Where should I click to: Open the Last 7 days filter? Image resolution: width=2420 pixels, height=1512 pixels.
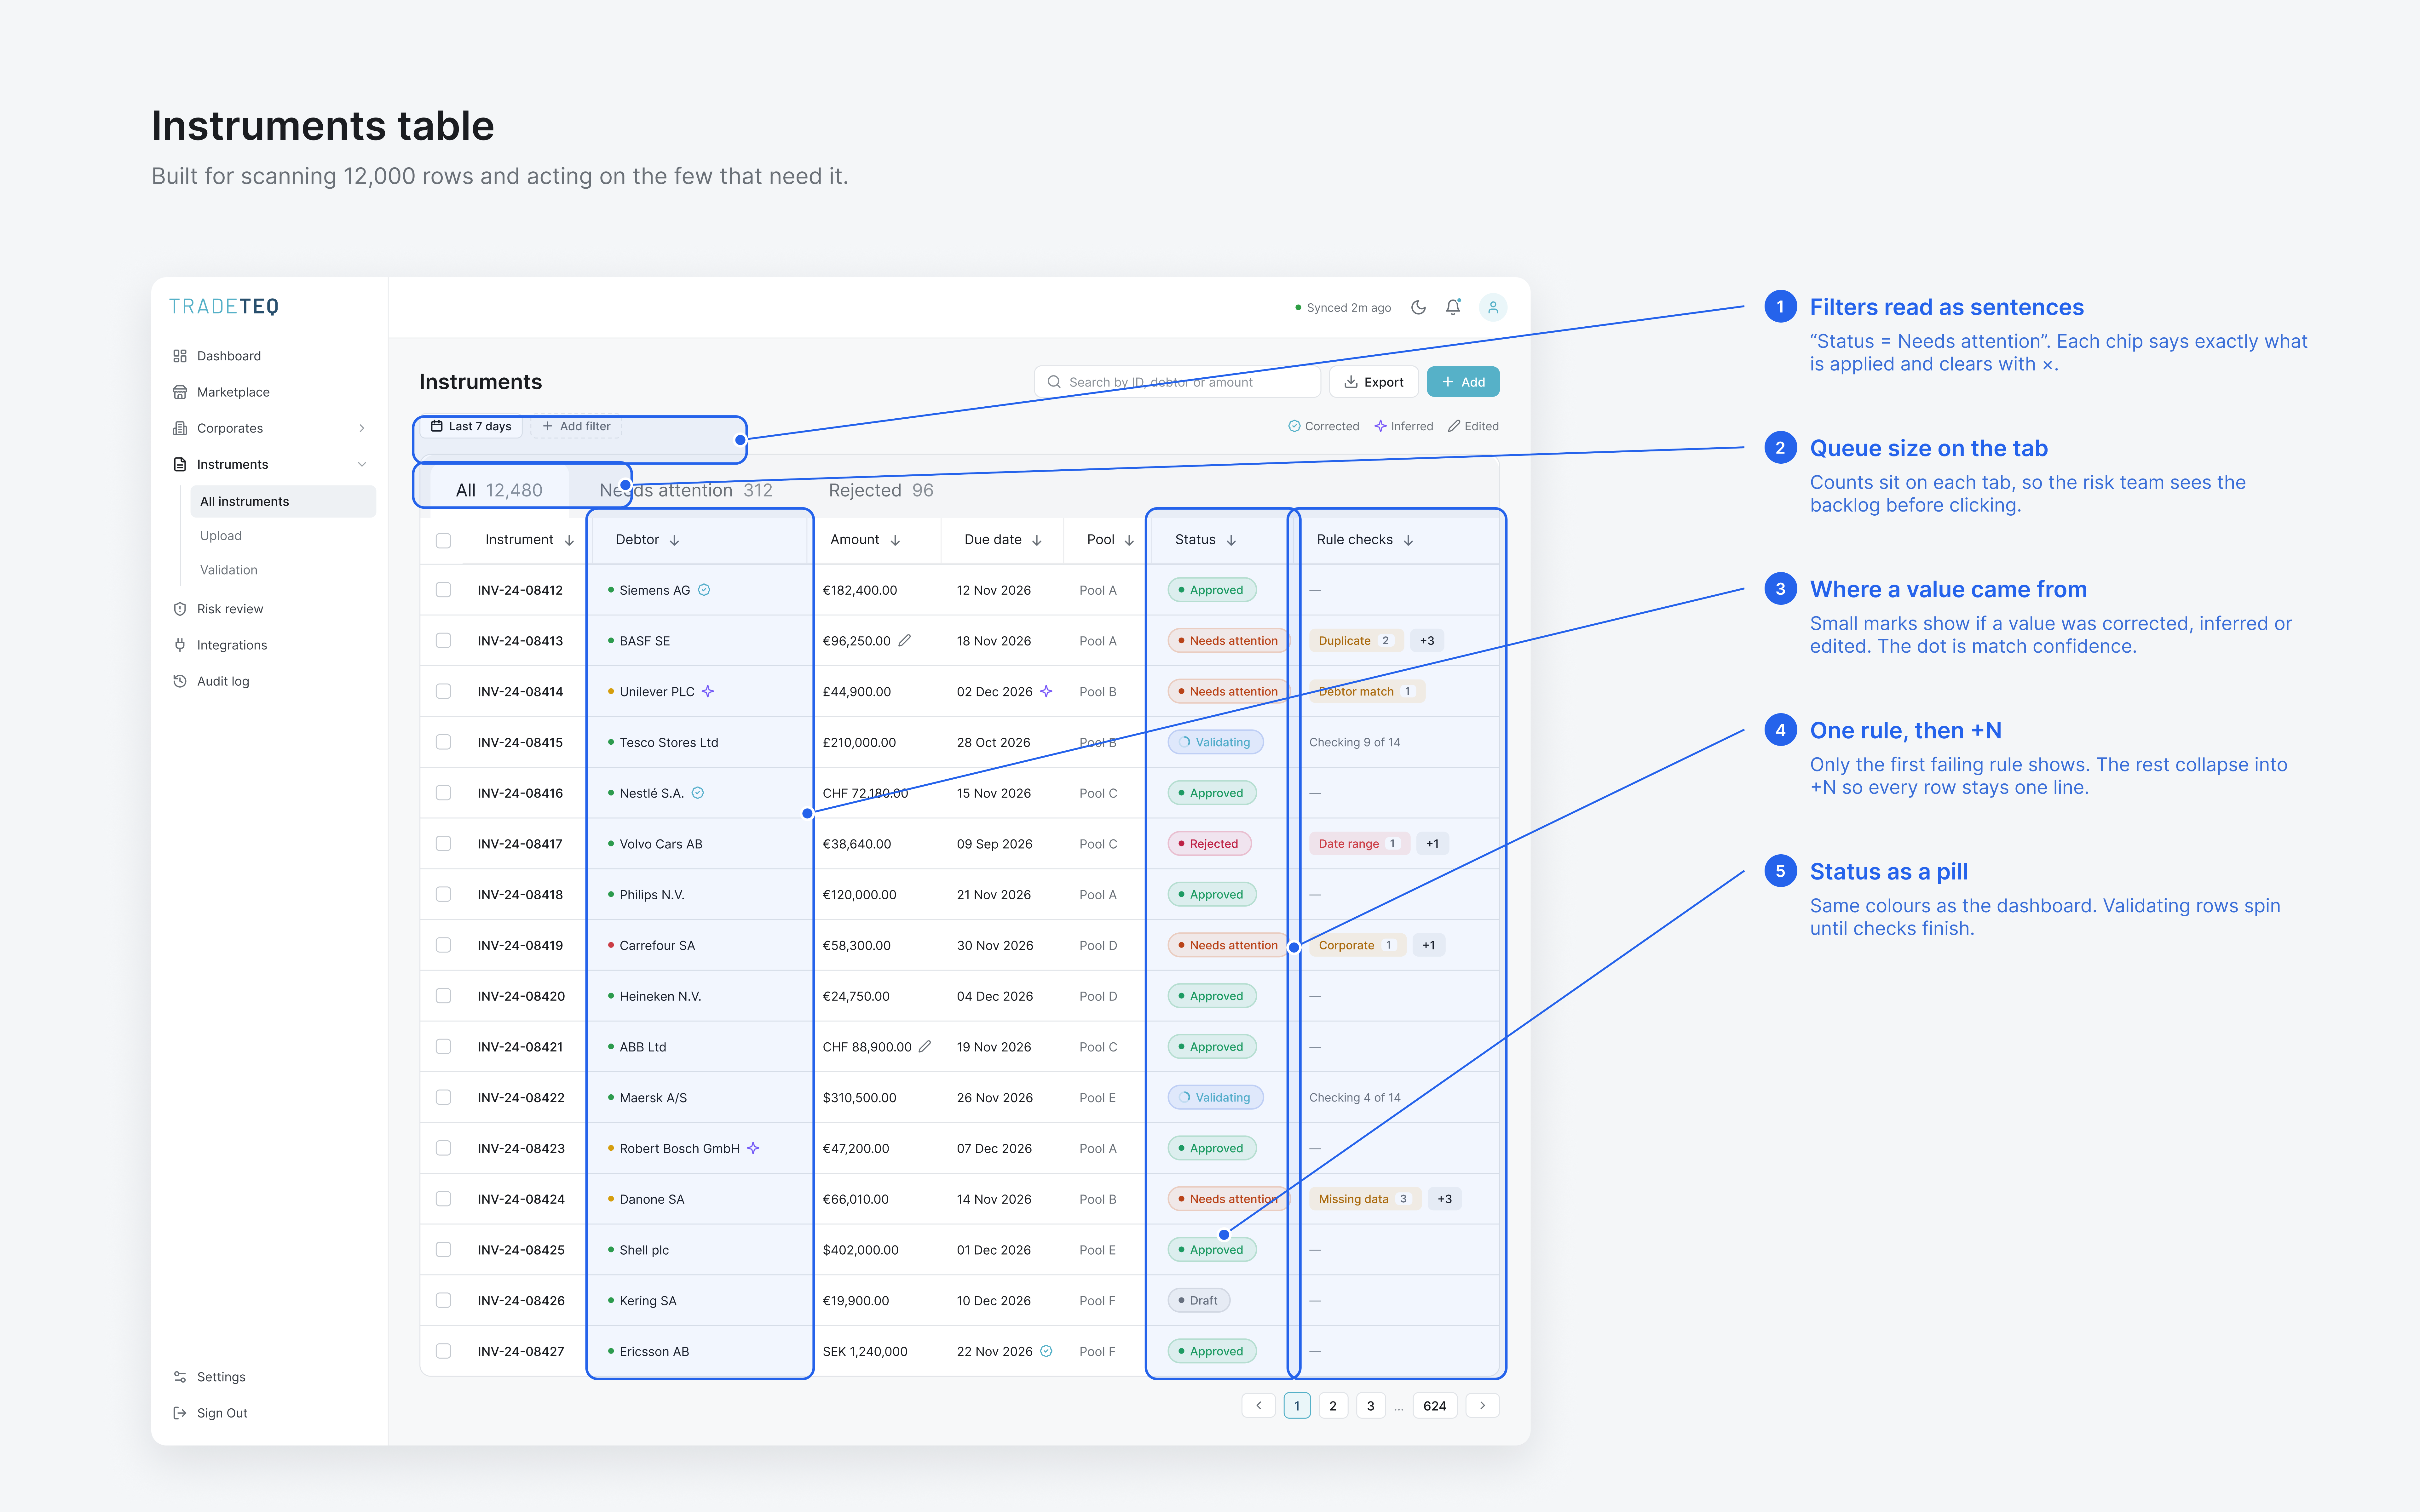pos(471,426)
